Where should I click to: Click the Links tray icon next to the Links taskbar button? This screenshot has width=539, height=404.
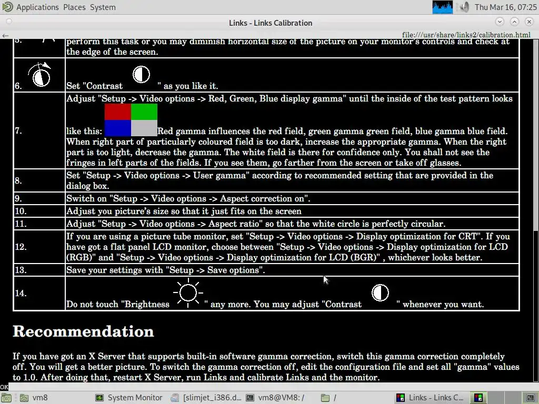(x=478, y=398)
